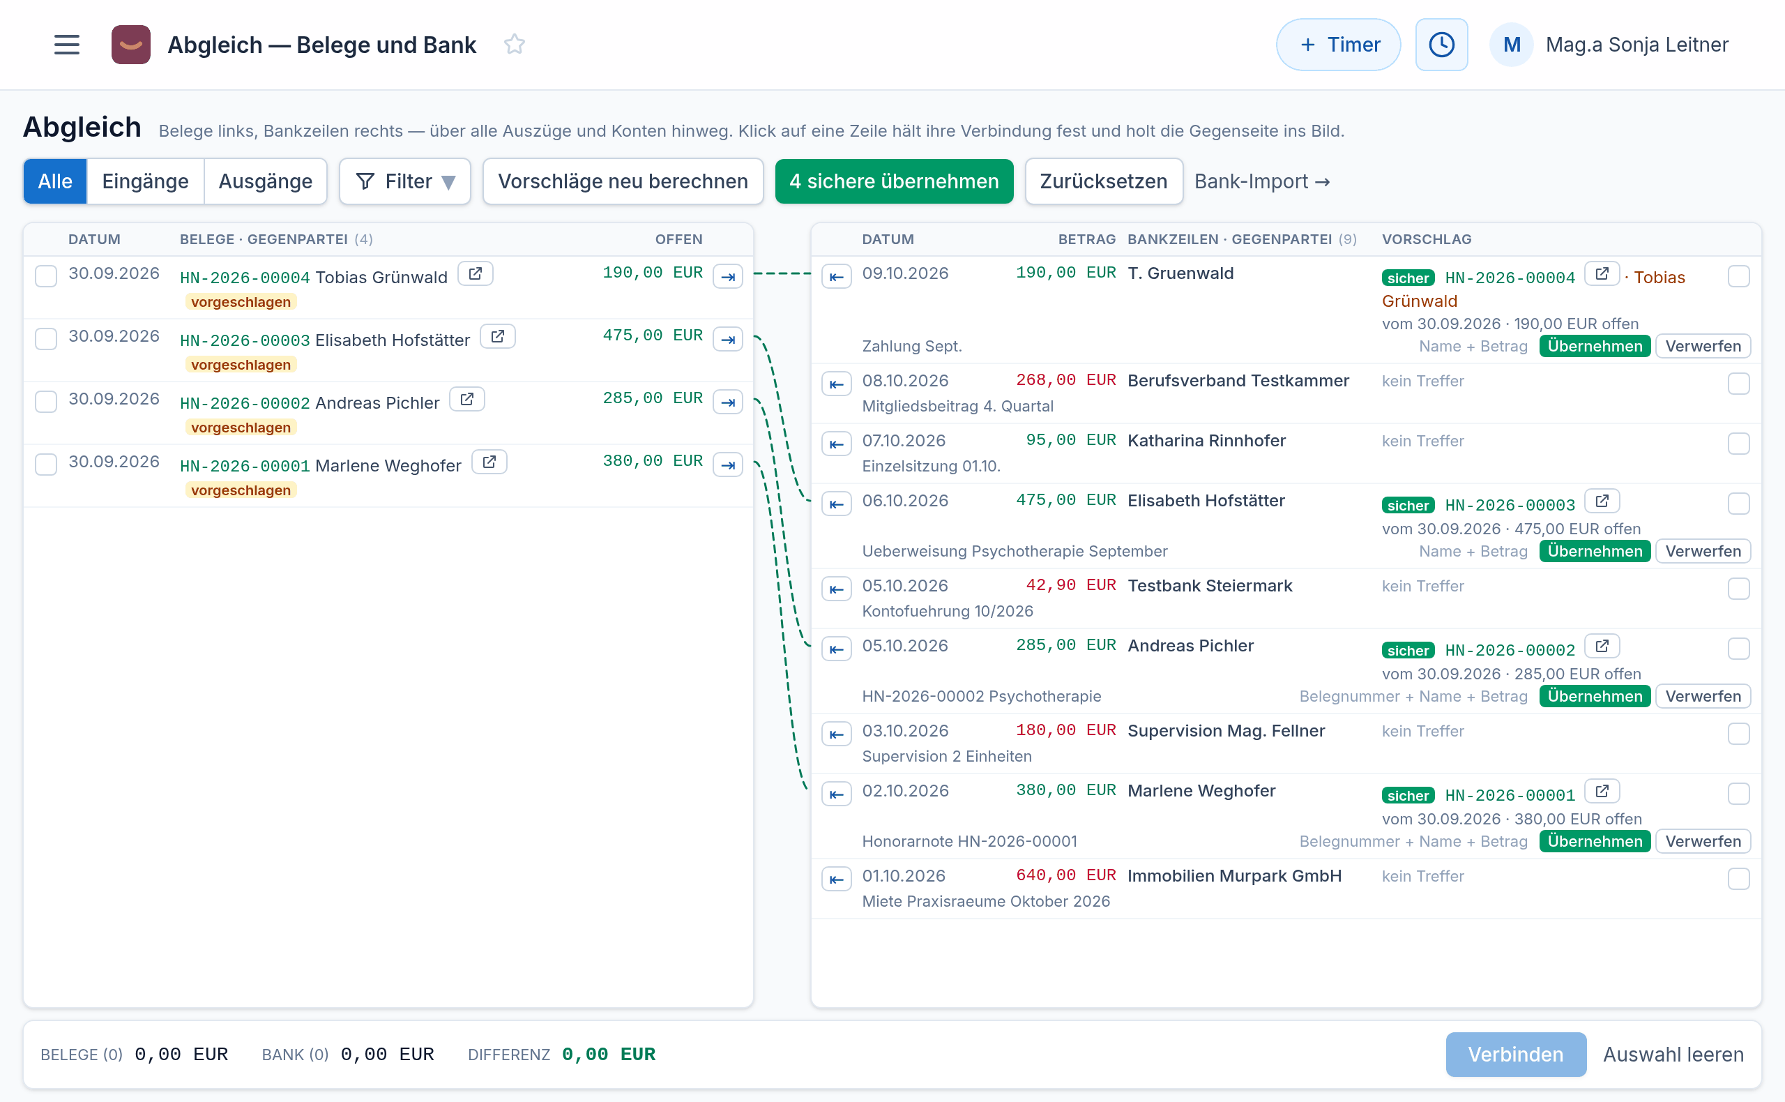Open the time tracking clock icon

pyautogui.click(x=1441, y=45)
